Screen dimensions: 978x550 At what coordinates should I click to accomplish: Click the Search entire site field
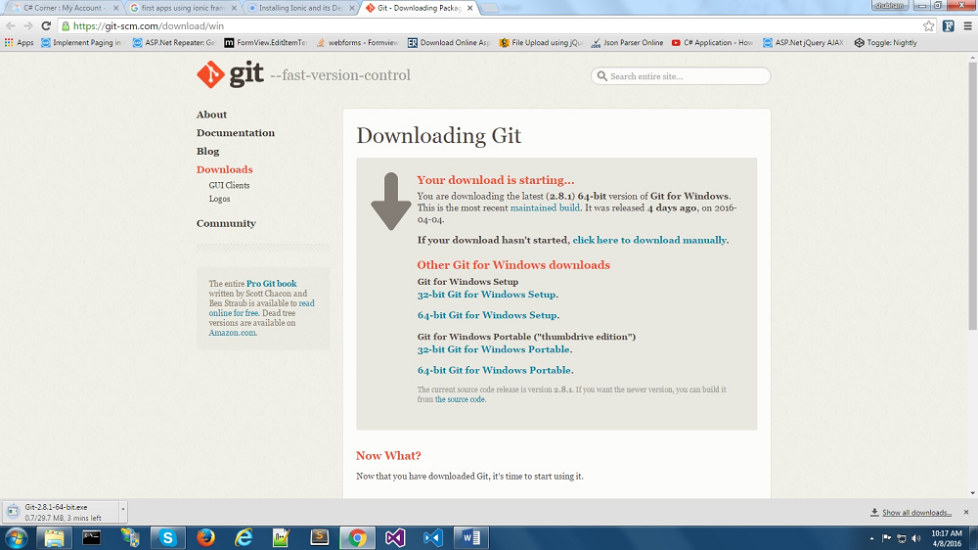point(681,76)
